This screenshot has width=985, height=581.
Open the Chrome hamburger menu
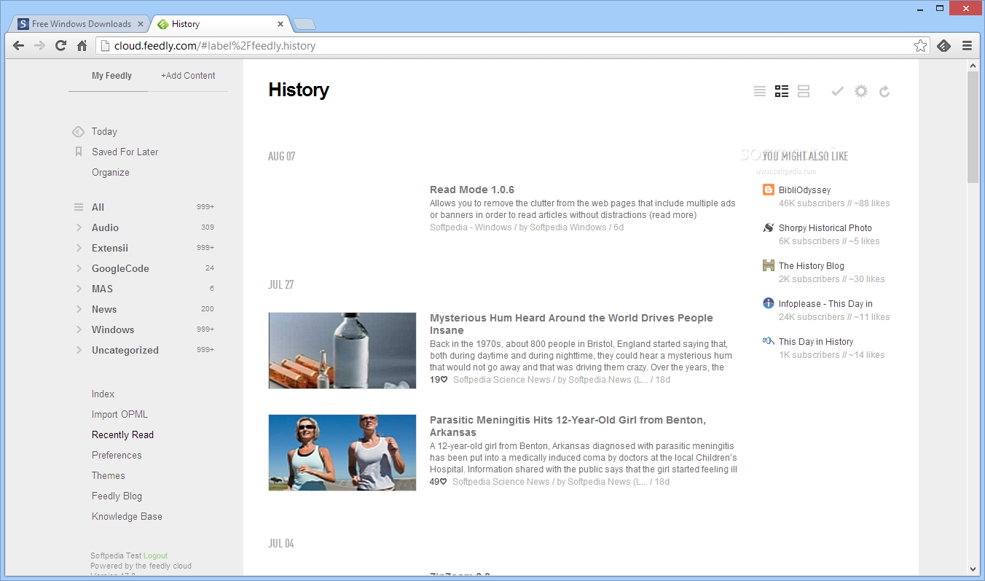[967, 45]
